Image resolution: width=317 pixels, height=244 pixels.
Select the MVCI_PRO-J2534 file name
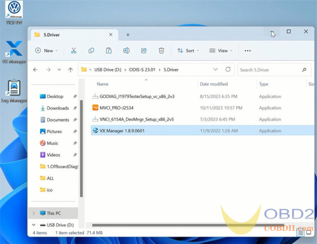tap(116, 108)
